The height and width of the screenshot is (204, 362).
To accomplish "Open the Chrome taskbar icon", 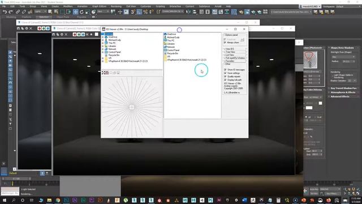I will [x=58, y=200].
